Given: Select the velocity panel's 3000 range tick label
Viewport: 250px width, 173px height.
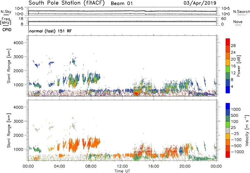Looking at the screenshot, I should pyautogui.click(x=18, y=121).
